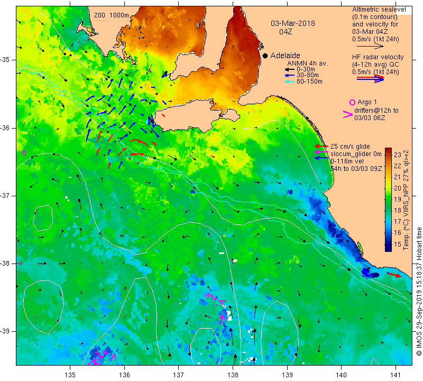Click the IMOS copyright timestamp text
The height and width of the screenshot is (381, 423).
[x=419, y=292]
